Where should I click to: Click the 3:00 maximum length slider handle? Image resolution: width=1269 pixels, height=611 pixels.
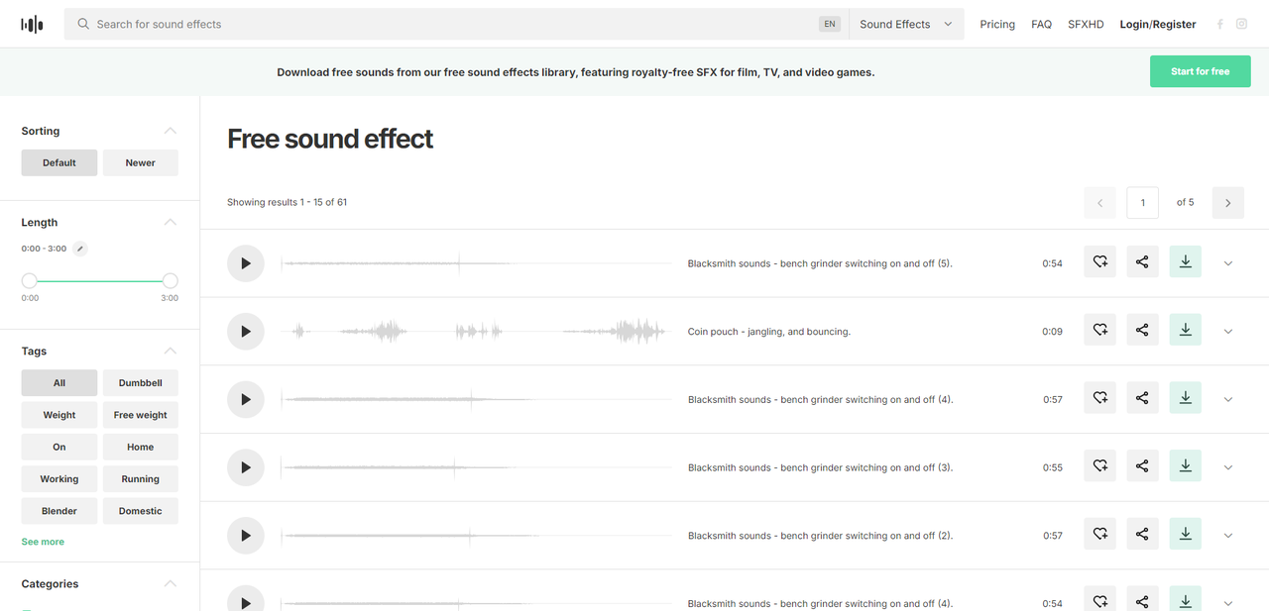(x=171, y=281)
